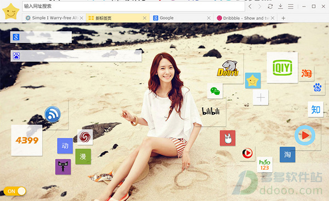Reload the page with refresh icon
Viewport: 329px width, 201px height.
pyautogui.click(x=270, y=7)
